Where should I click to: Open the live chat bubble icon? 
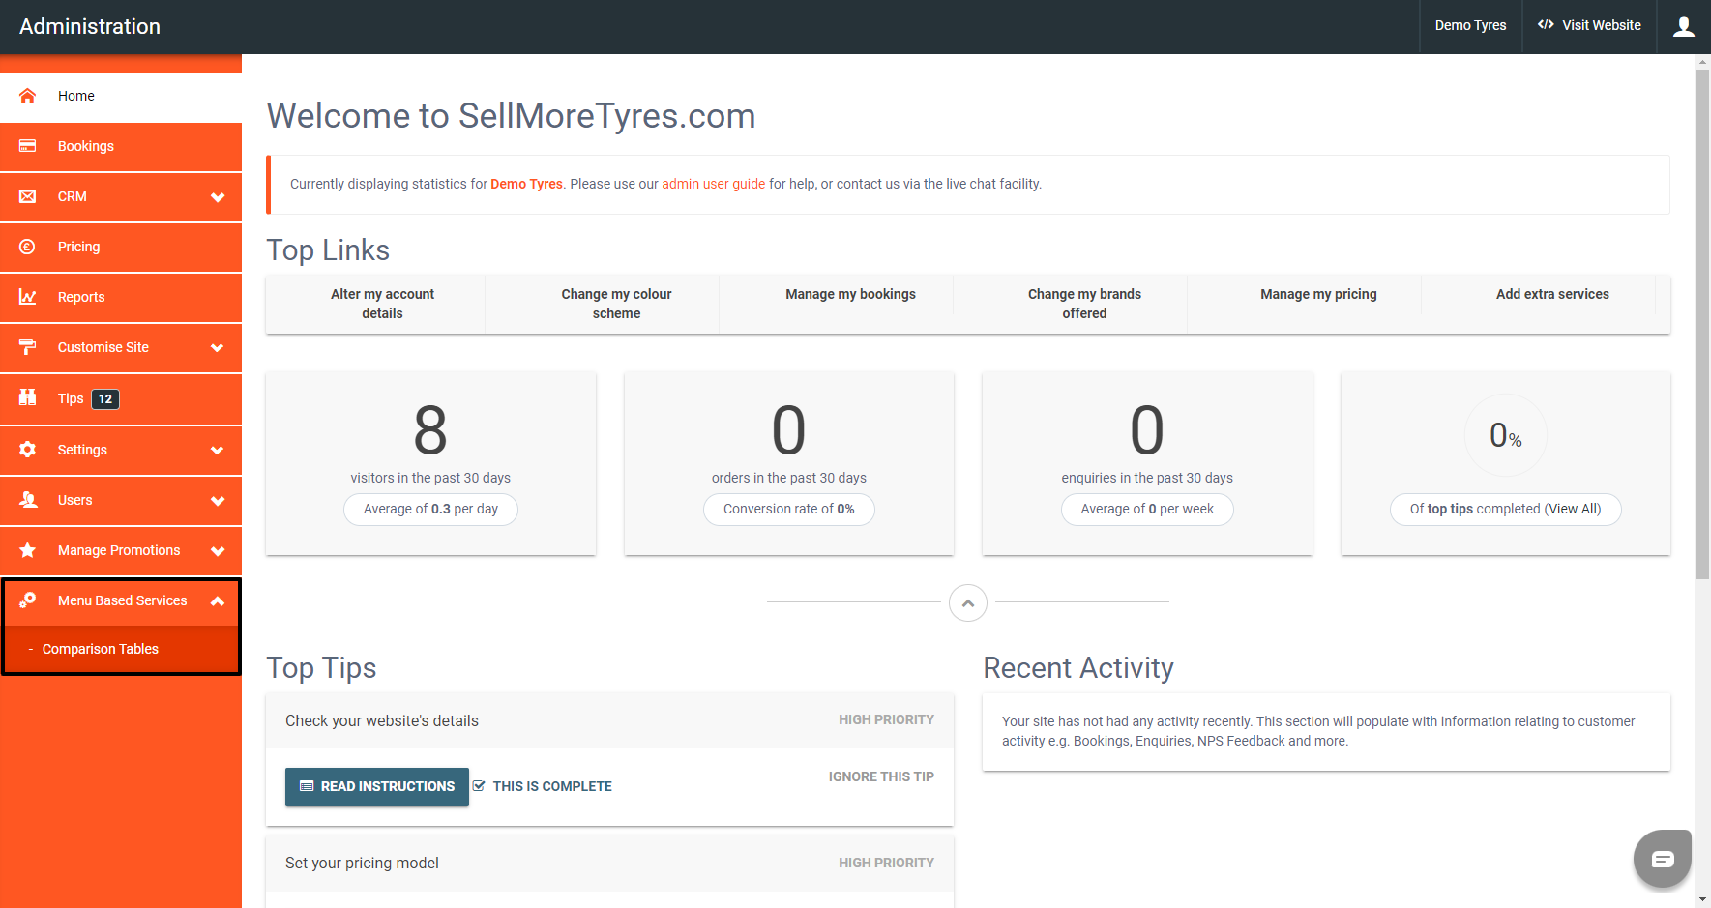click(1663, 859)
